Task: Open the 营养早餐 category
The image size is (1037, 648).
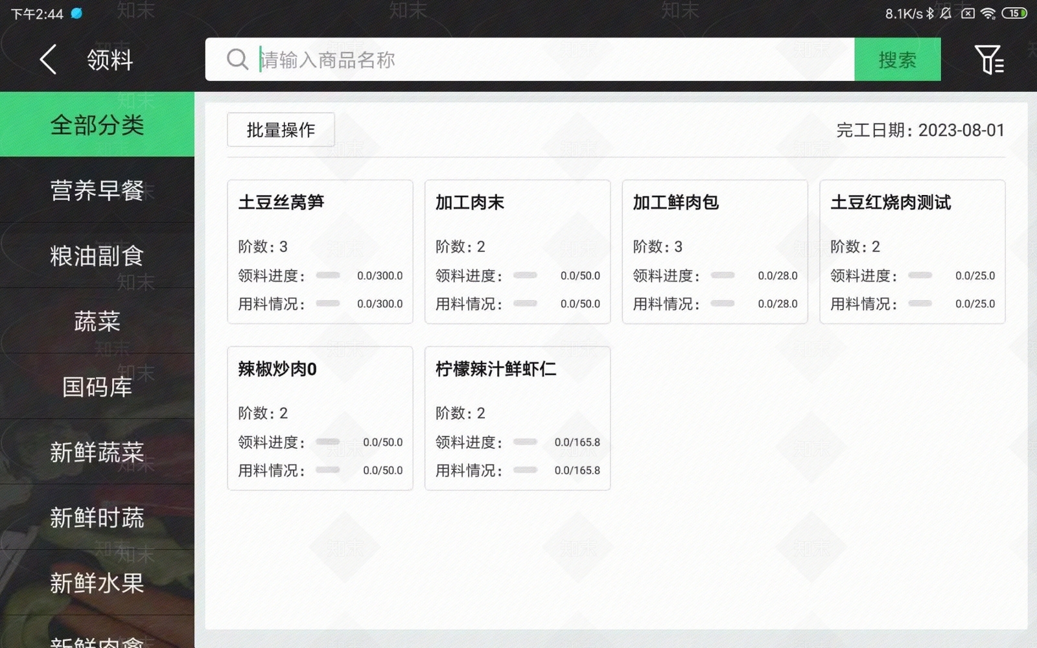Action: coord(97,190)
